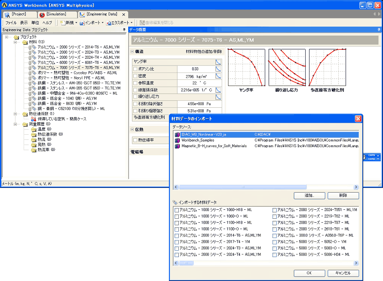Close the Engineering Data tab

(124, 15)
